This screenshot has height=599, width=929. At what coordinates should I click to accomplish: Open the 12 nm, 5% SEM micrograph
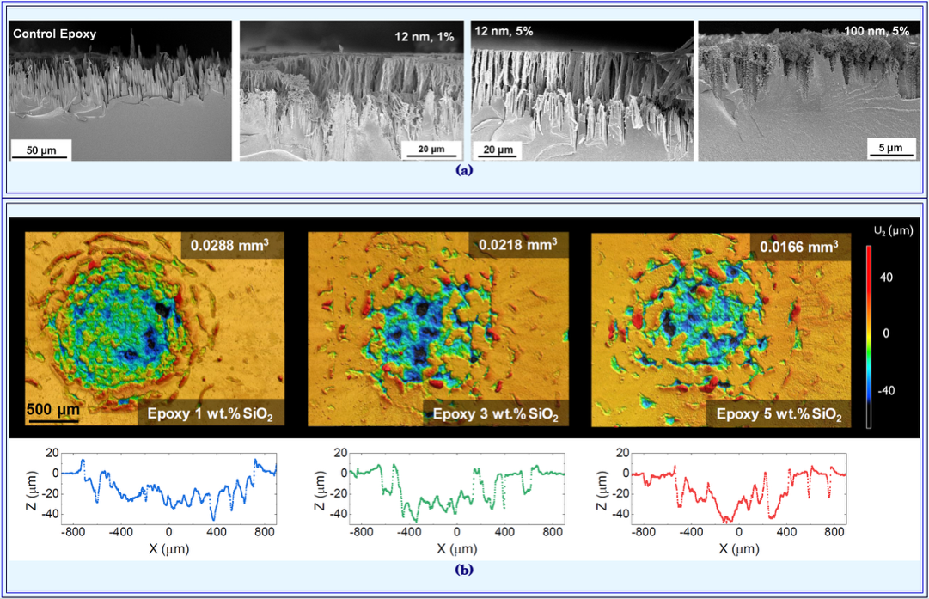tap(582, 90)
